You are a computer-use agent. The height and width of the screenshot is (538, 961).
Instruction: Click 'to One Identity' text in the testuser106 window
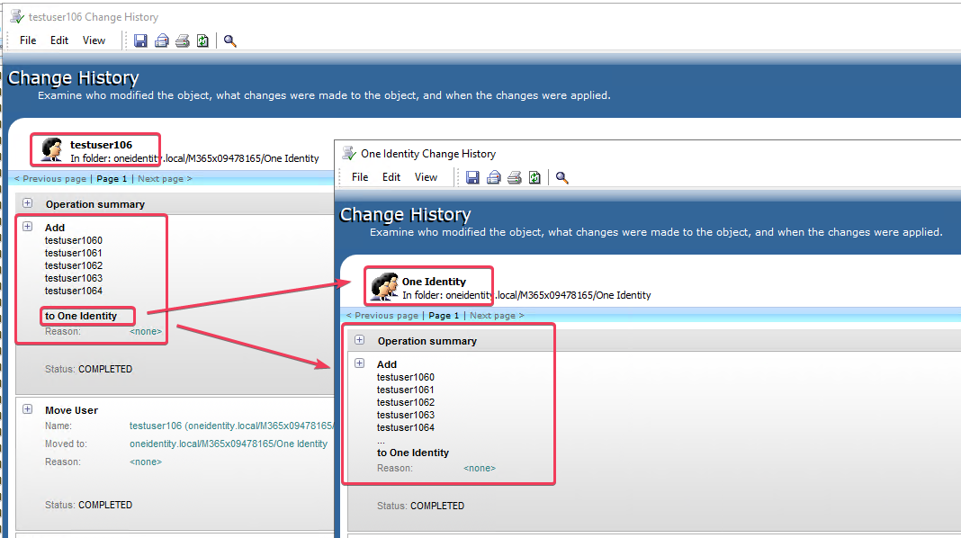(81, 316)
